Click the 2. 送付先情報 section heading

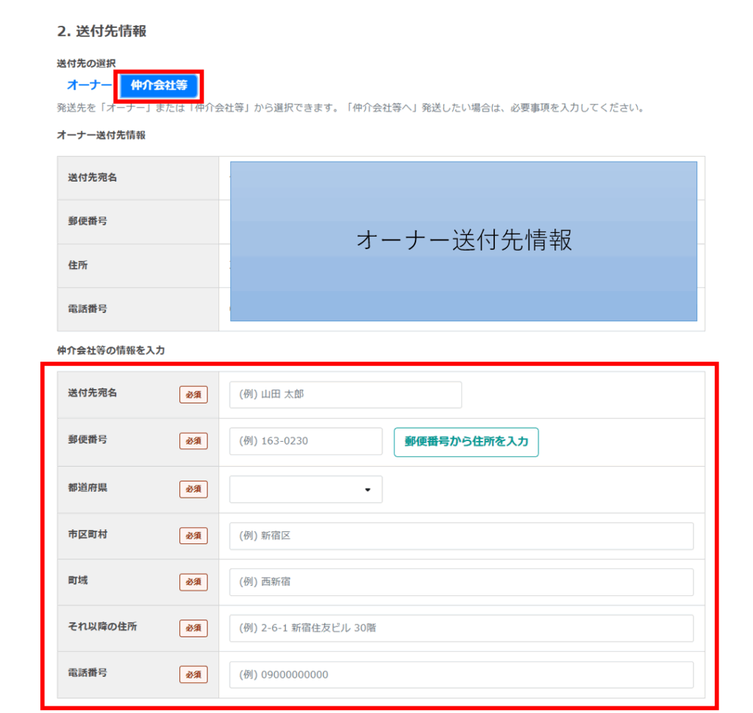tap(101, 31)
